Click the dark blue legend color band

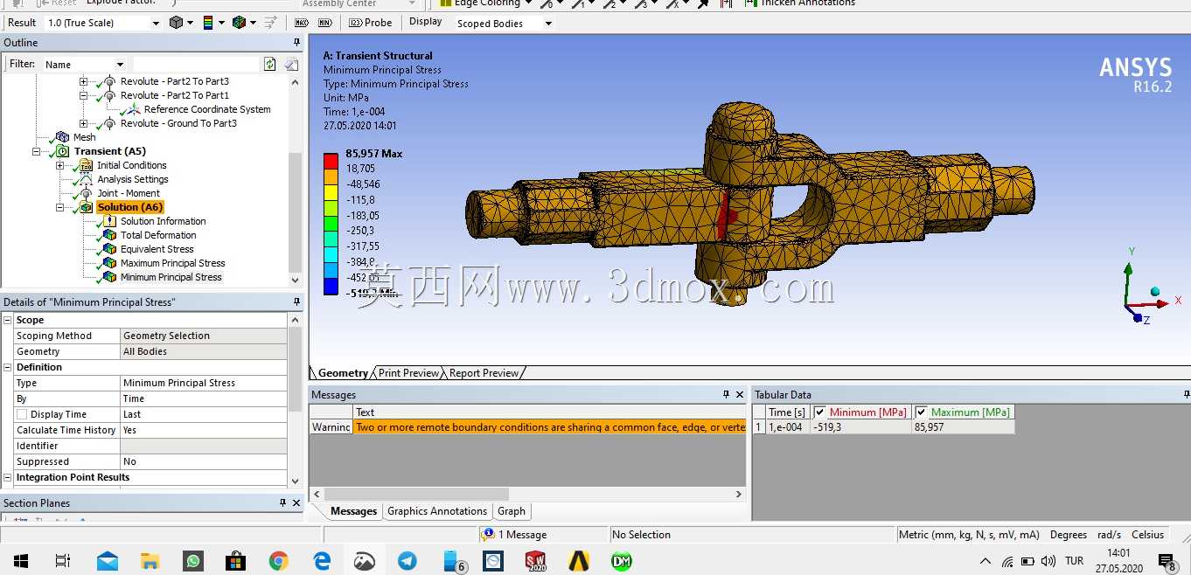pyautogui.click(x=331, y=287)
